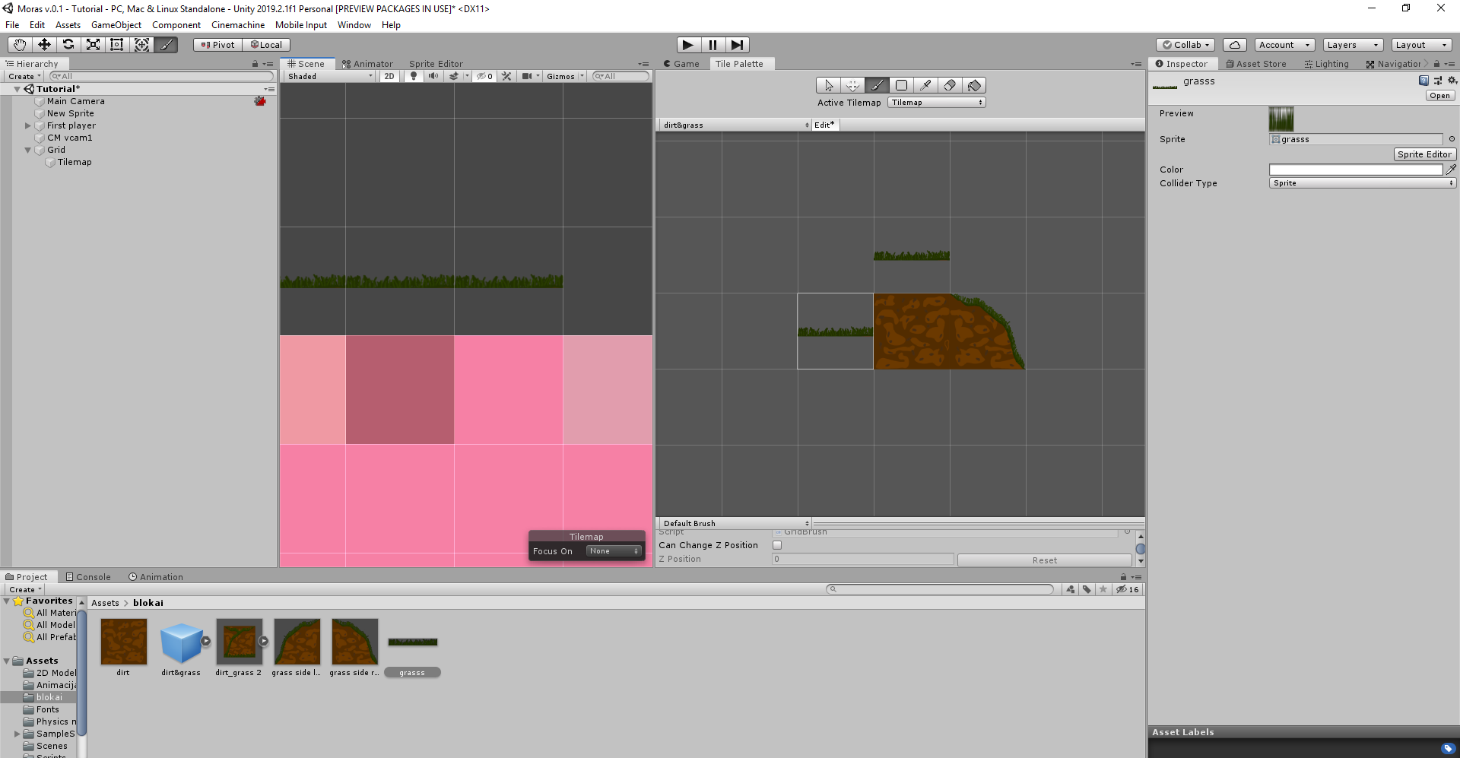Click the white Color field in Inspector

coord(1356,170)
